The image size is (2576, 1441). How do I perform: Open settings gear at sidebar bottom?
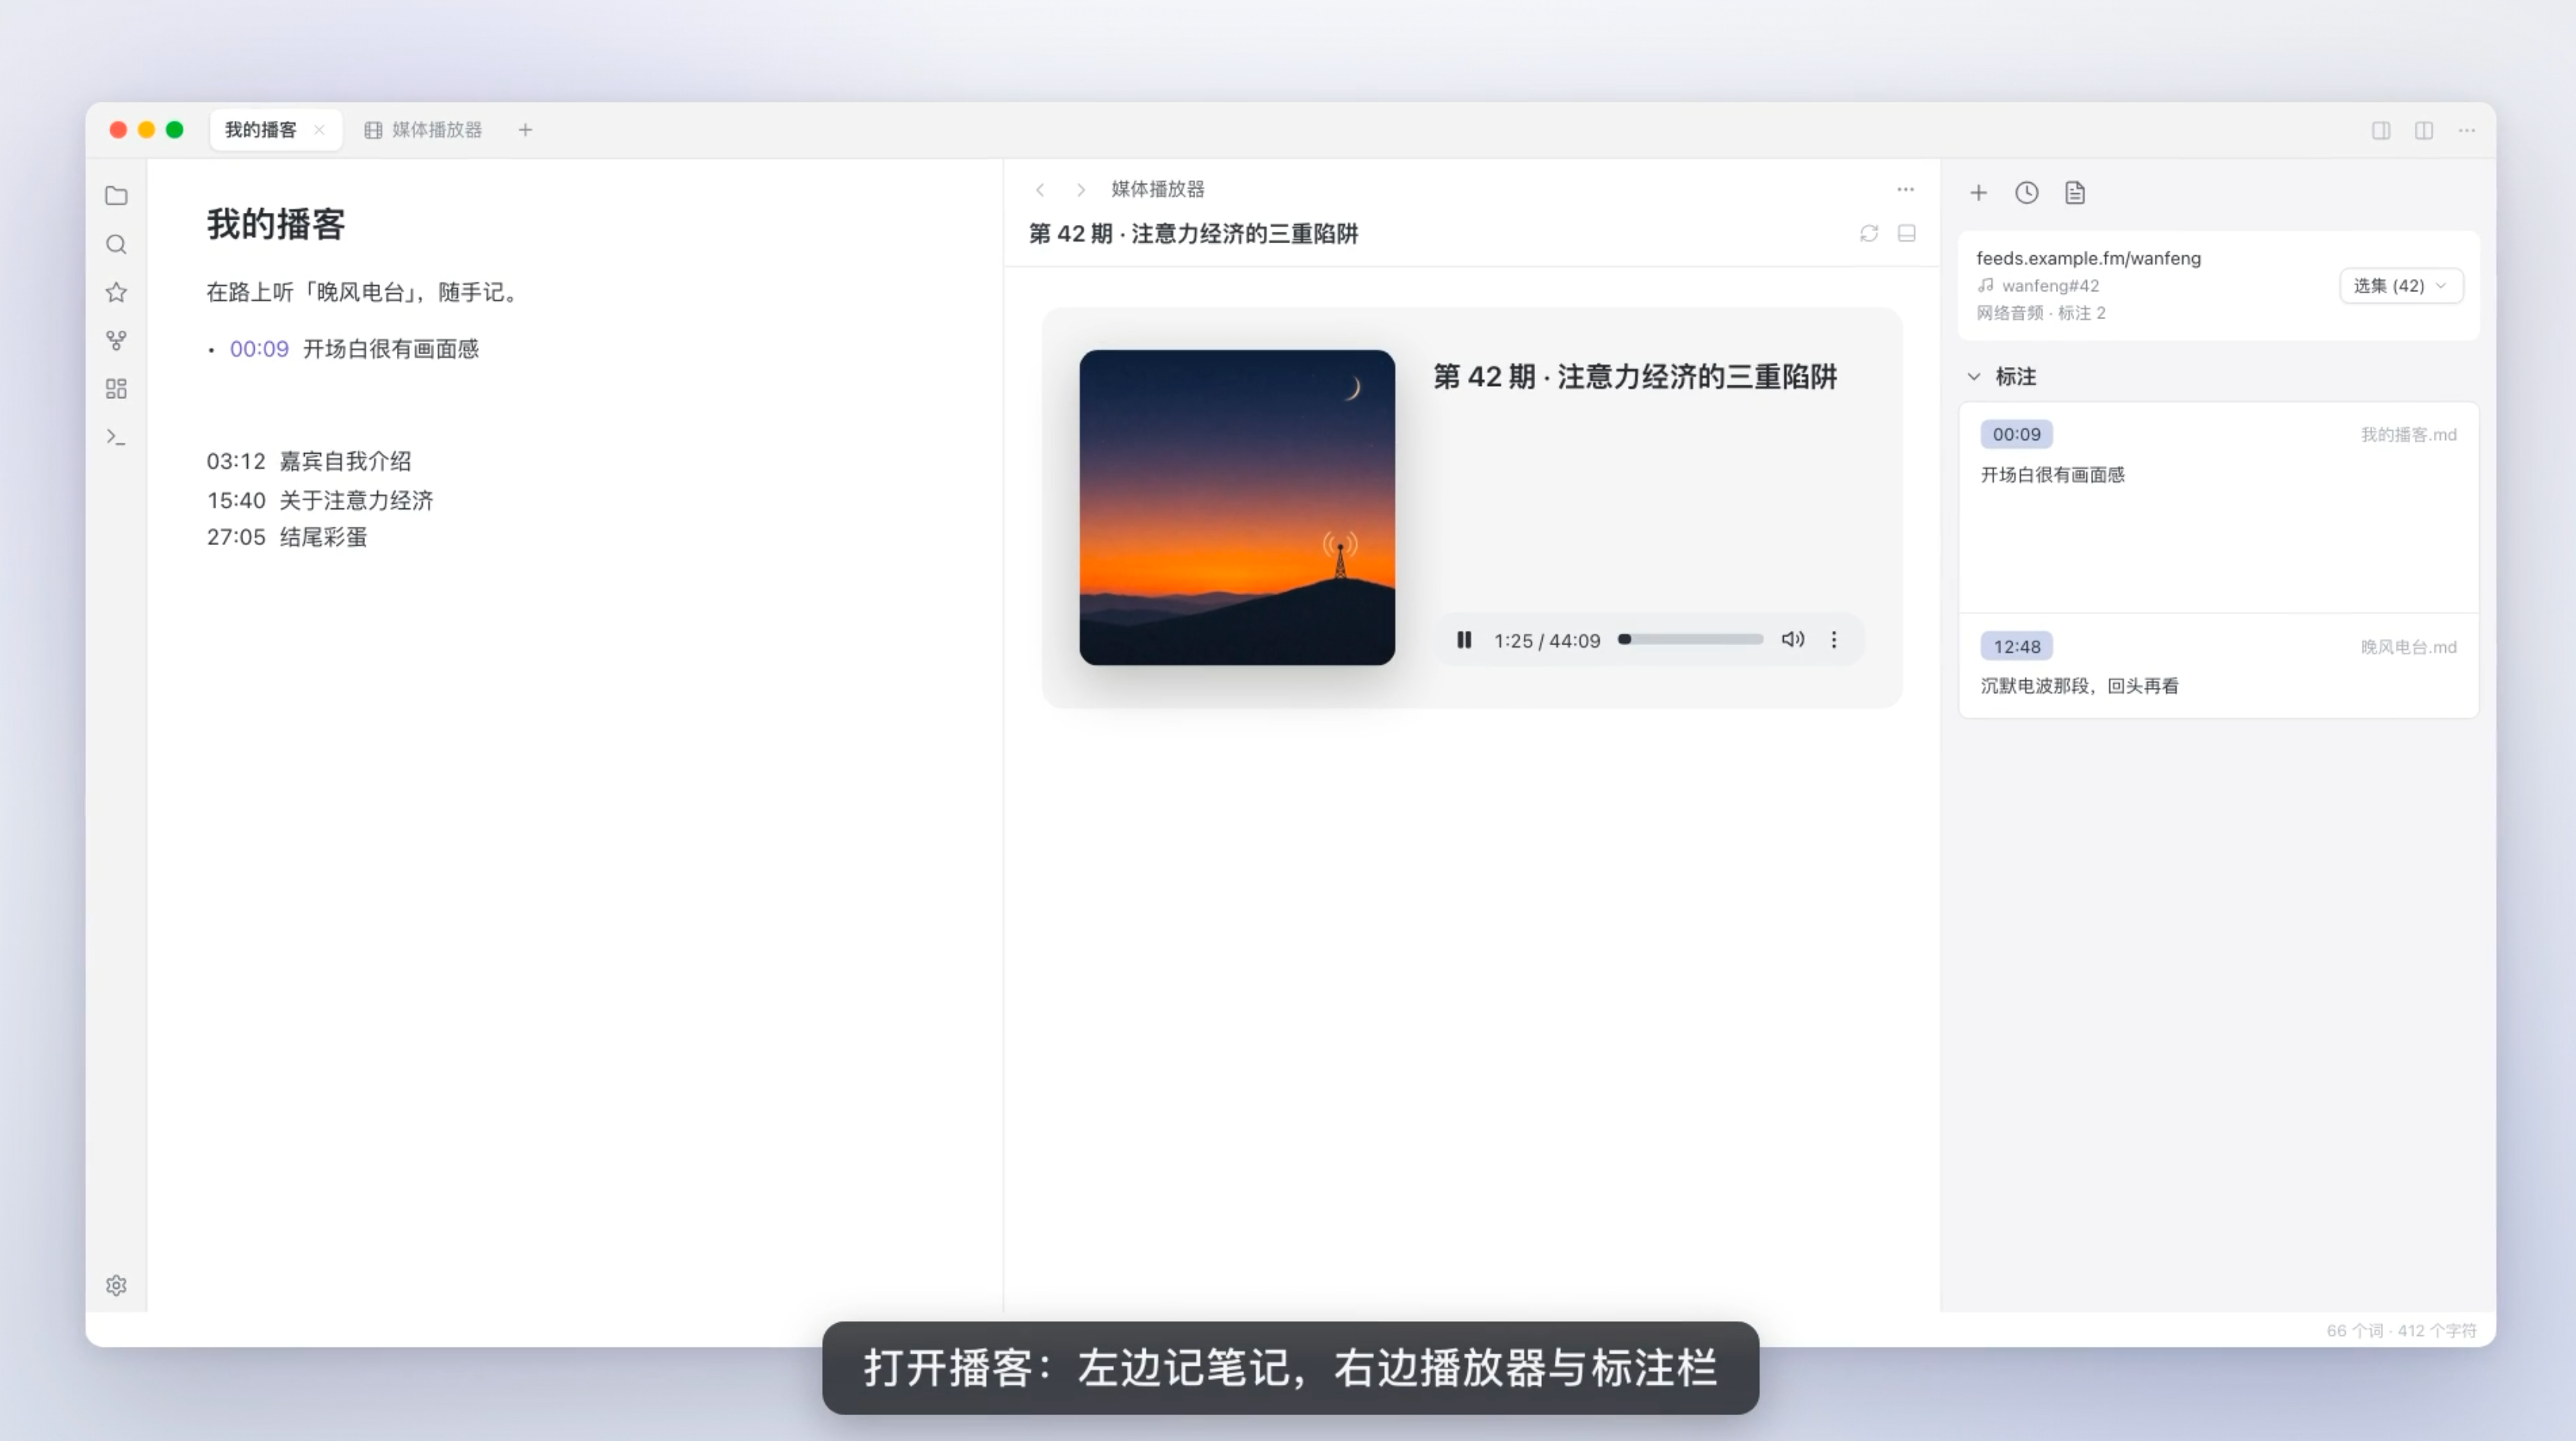[x=116, y=1285]
